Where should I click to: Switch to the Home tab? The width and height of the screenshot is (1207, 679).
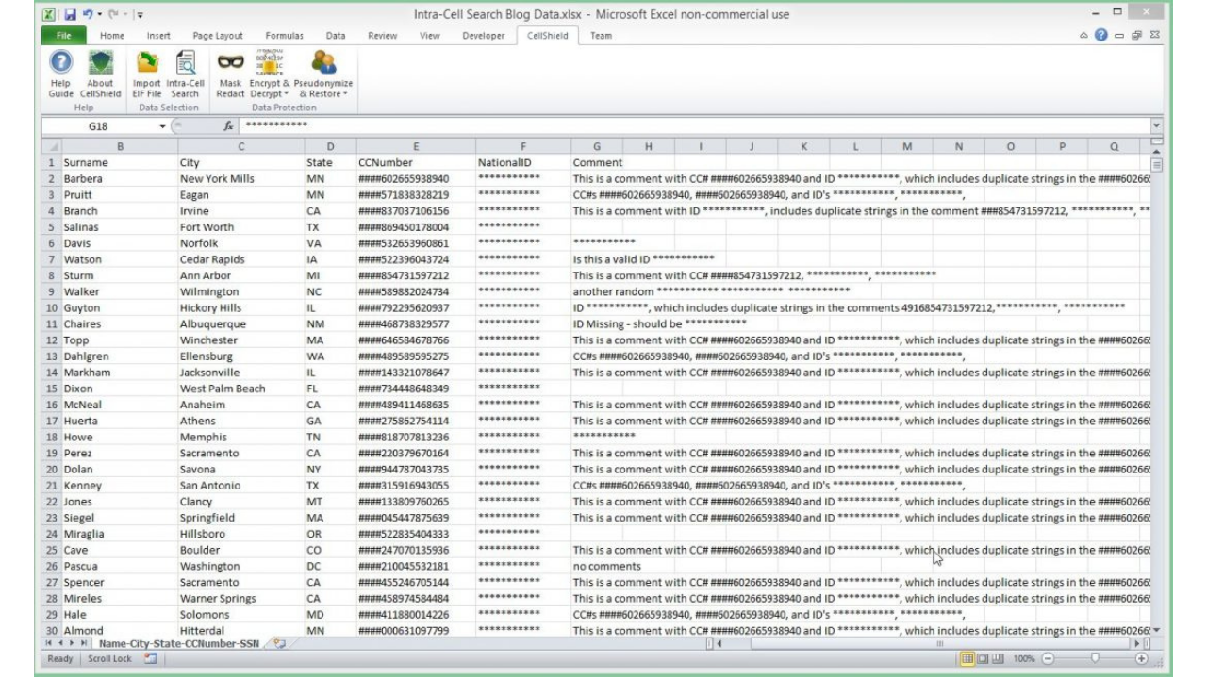coord(112,36)
